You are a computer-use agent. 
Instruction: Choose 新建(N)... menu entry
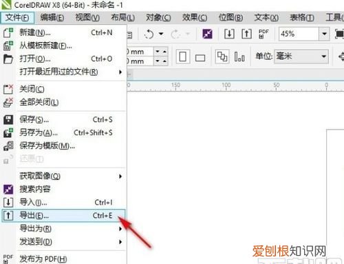click(64, 32)
